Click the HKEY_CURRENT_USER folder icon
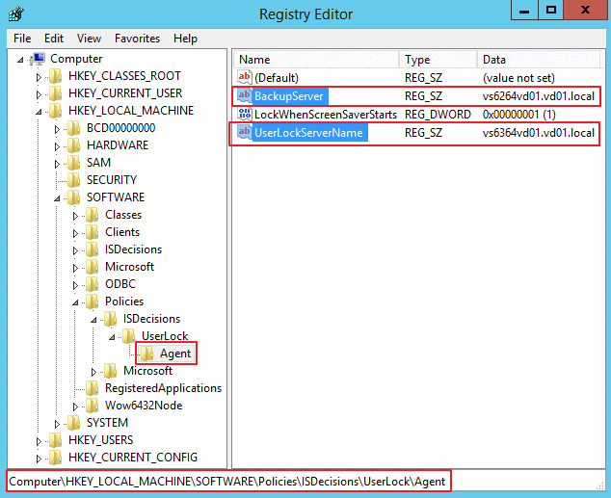611x498 pixels. [55, 93]
